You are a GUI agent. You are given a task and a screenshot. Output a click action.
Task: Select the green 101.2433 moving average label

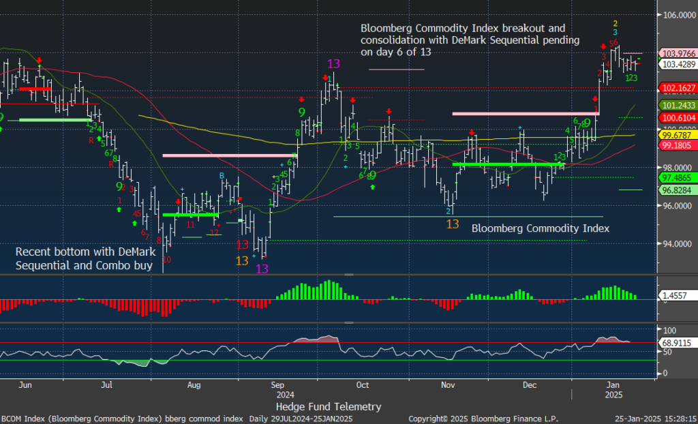tap(677, 105)
